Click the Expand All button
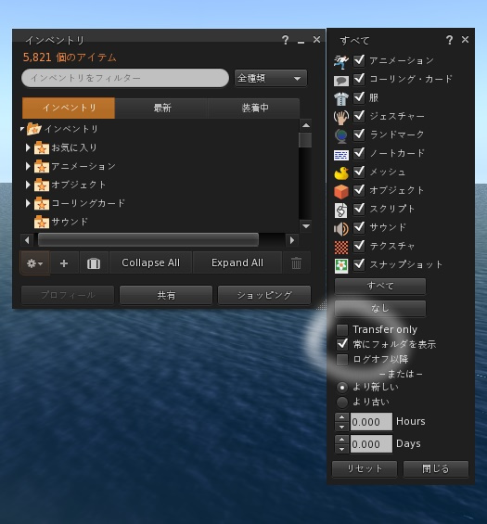Screen dimensions: 487x524 tap(237, 263)
